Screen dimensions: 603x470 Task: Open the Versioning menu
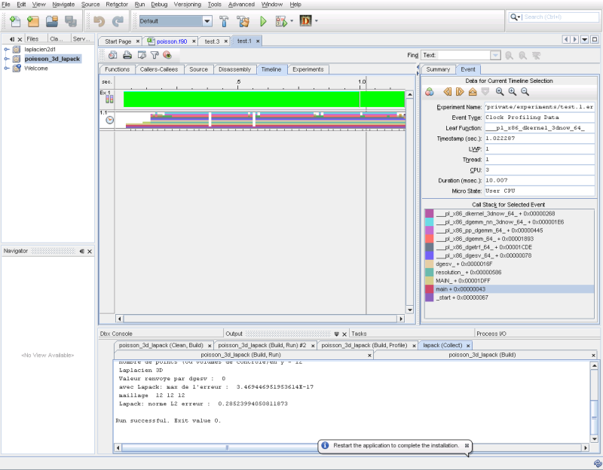point(185,5)
